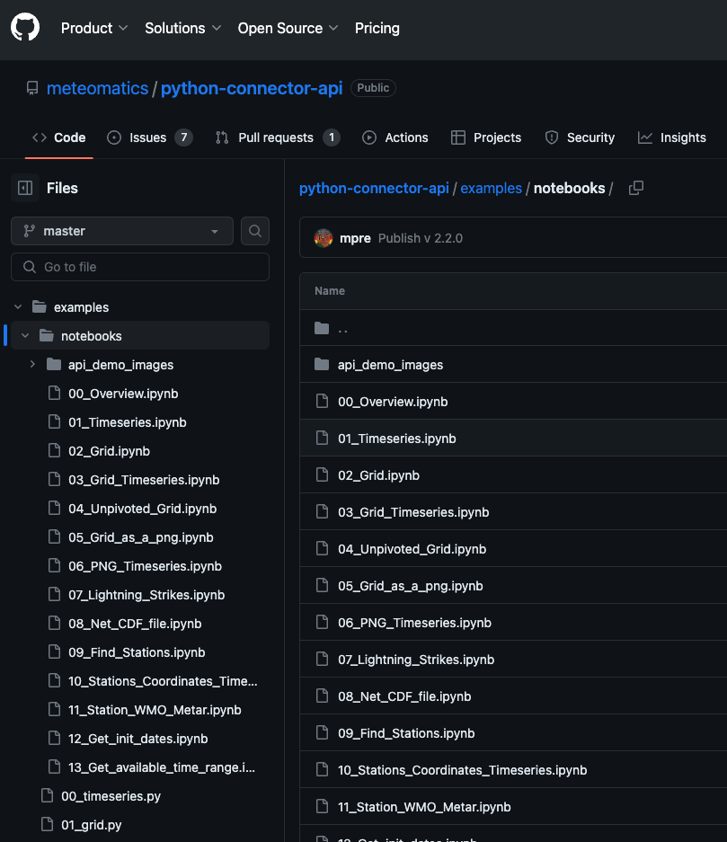Switch to the Issues tab

[148, 137]
